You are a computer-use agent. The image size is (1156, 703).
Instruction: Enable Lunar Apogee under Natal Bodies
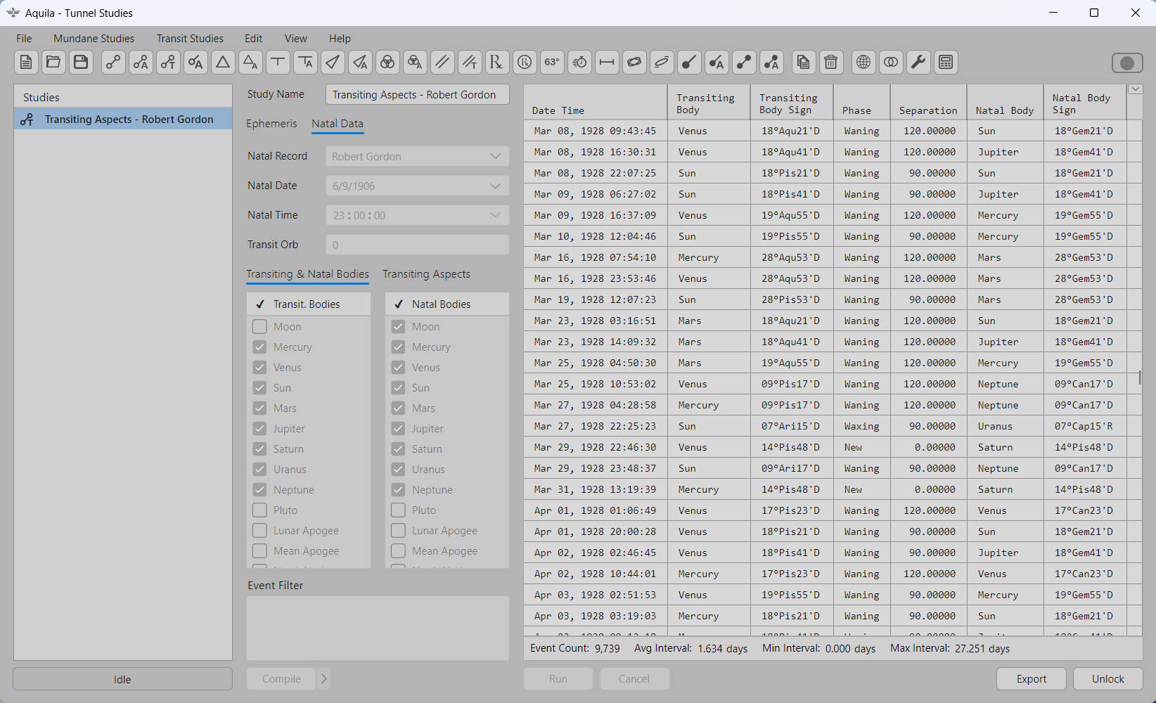pos(398,531)
